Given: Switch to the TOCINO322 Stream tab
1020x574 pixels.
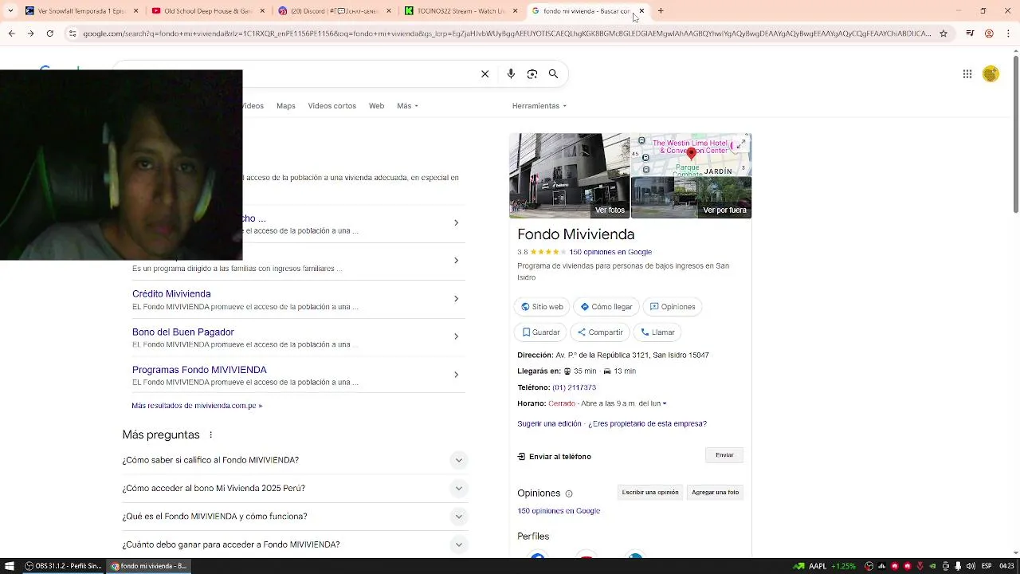Looking at the screenshot, I should 461,11.
